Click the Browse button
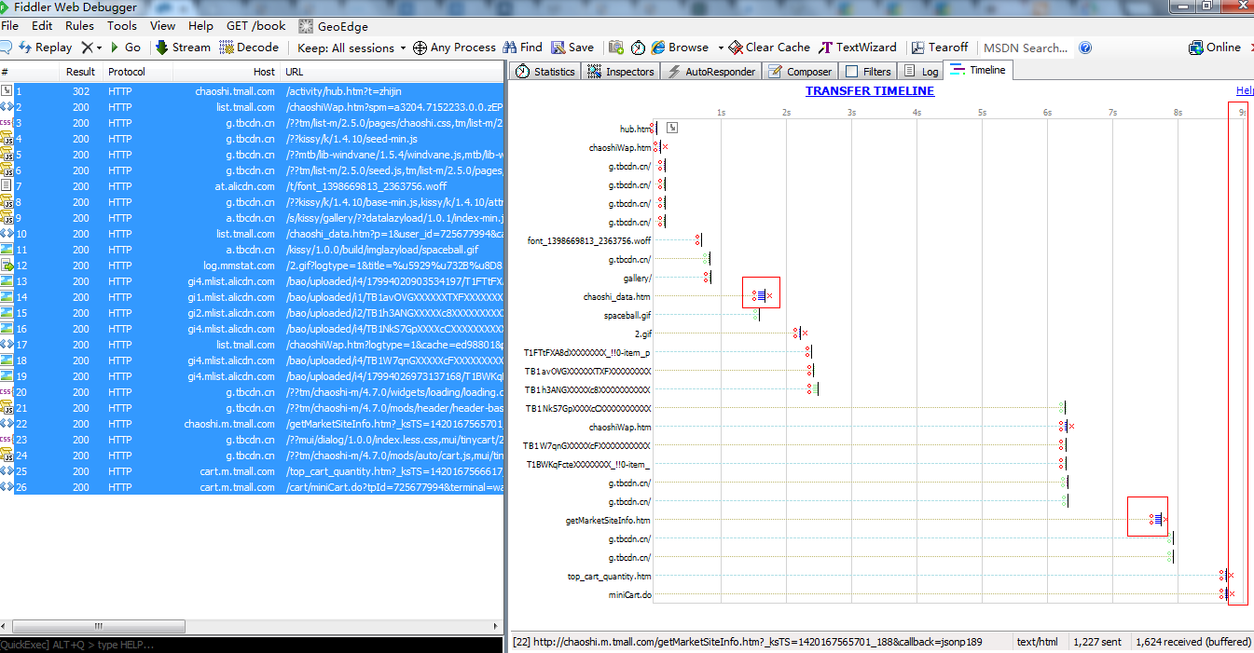Image resolution: width=1254 pixels, height=653 pixels. click(x=681, y=48)
